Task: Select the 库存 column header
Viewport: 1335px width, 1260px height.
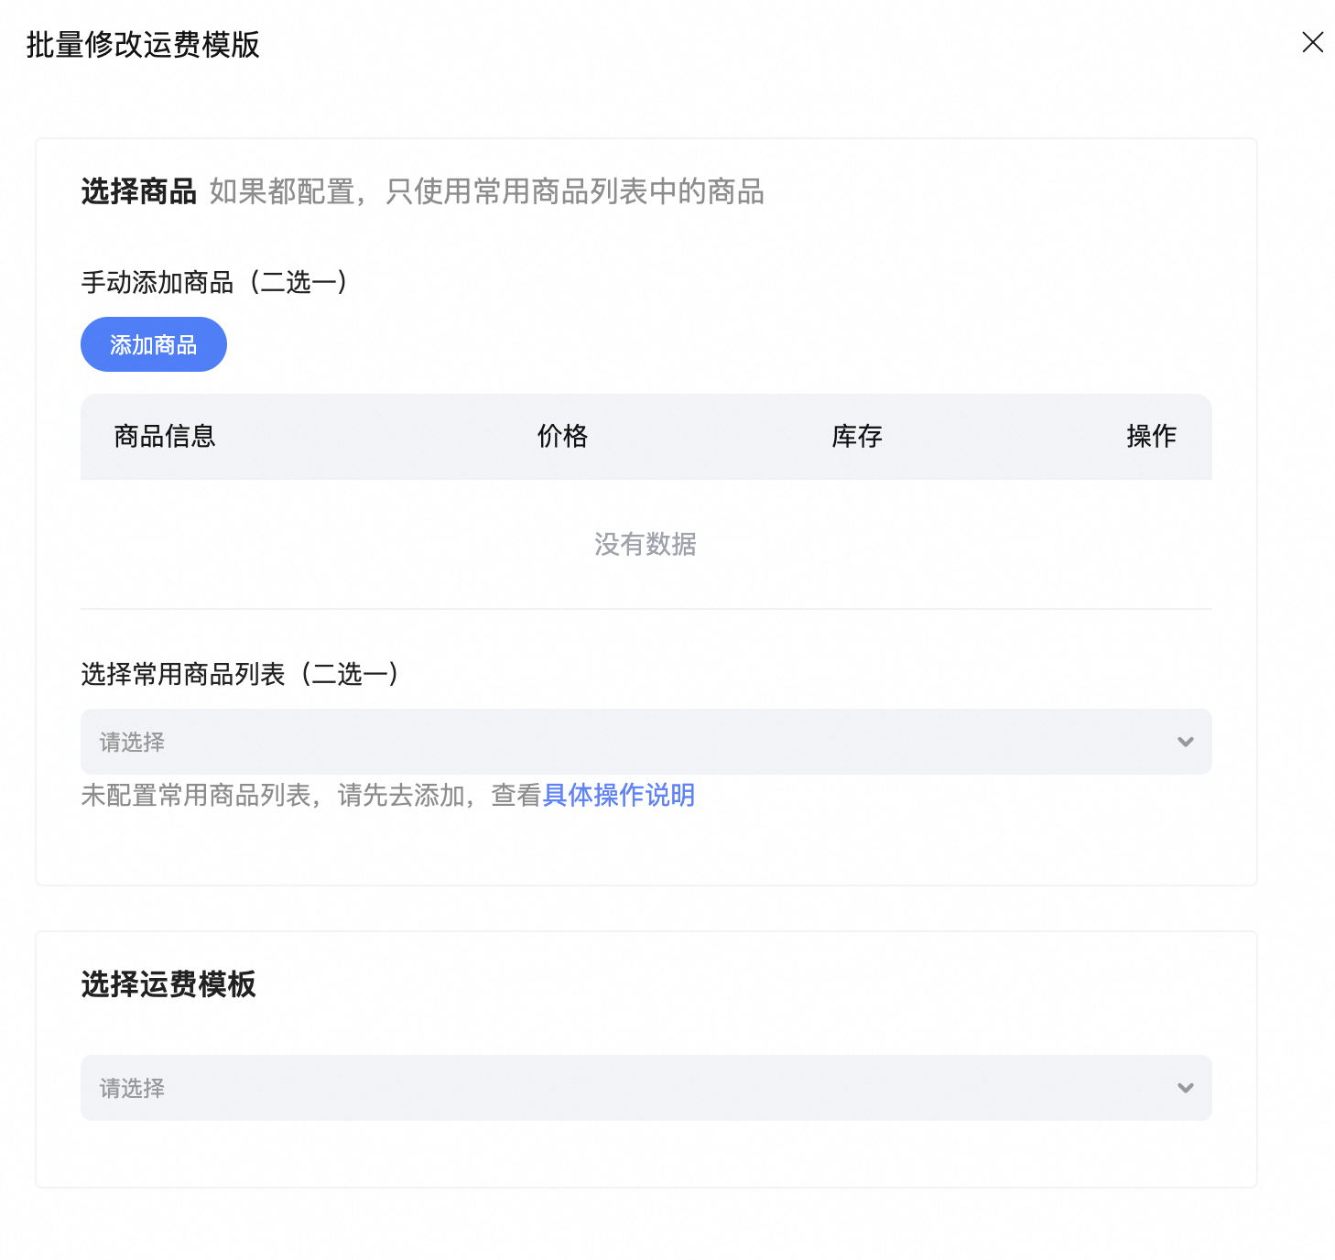Action: click(x=857, y=436)
